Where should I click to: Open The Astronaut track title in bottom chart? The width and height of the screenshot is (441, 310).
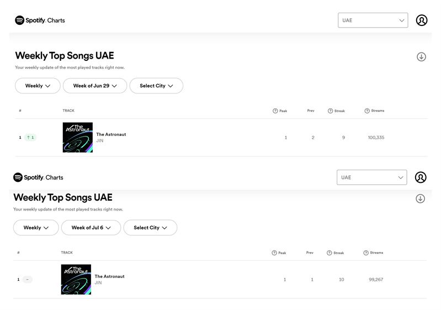(x=109, y=276)
